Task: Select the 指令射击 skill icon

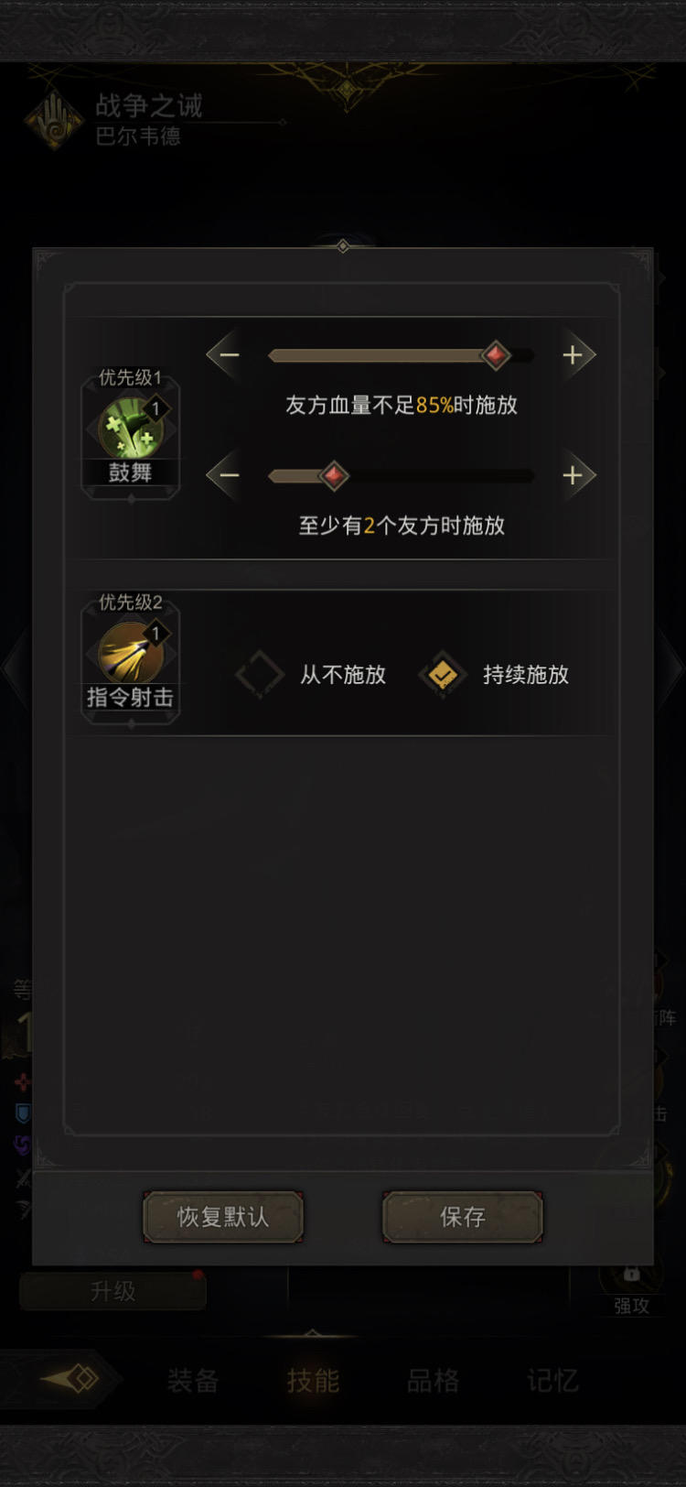Action: 131,652
